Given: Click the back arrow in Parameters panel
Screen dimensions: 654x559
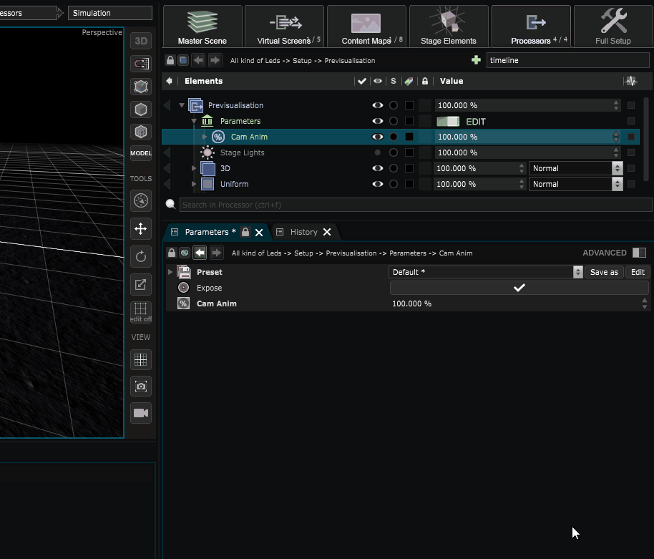Looking at the screenshot, I should (200, 253).
